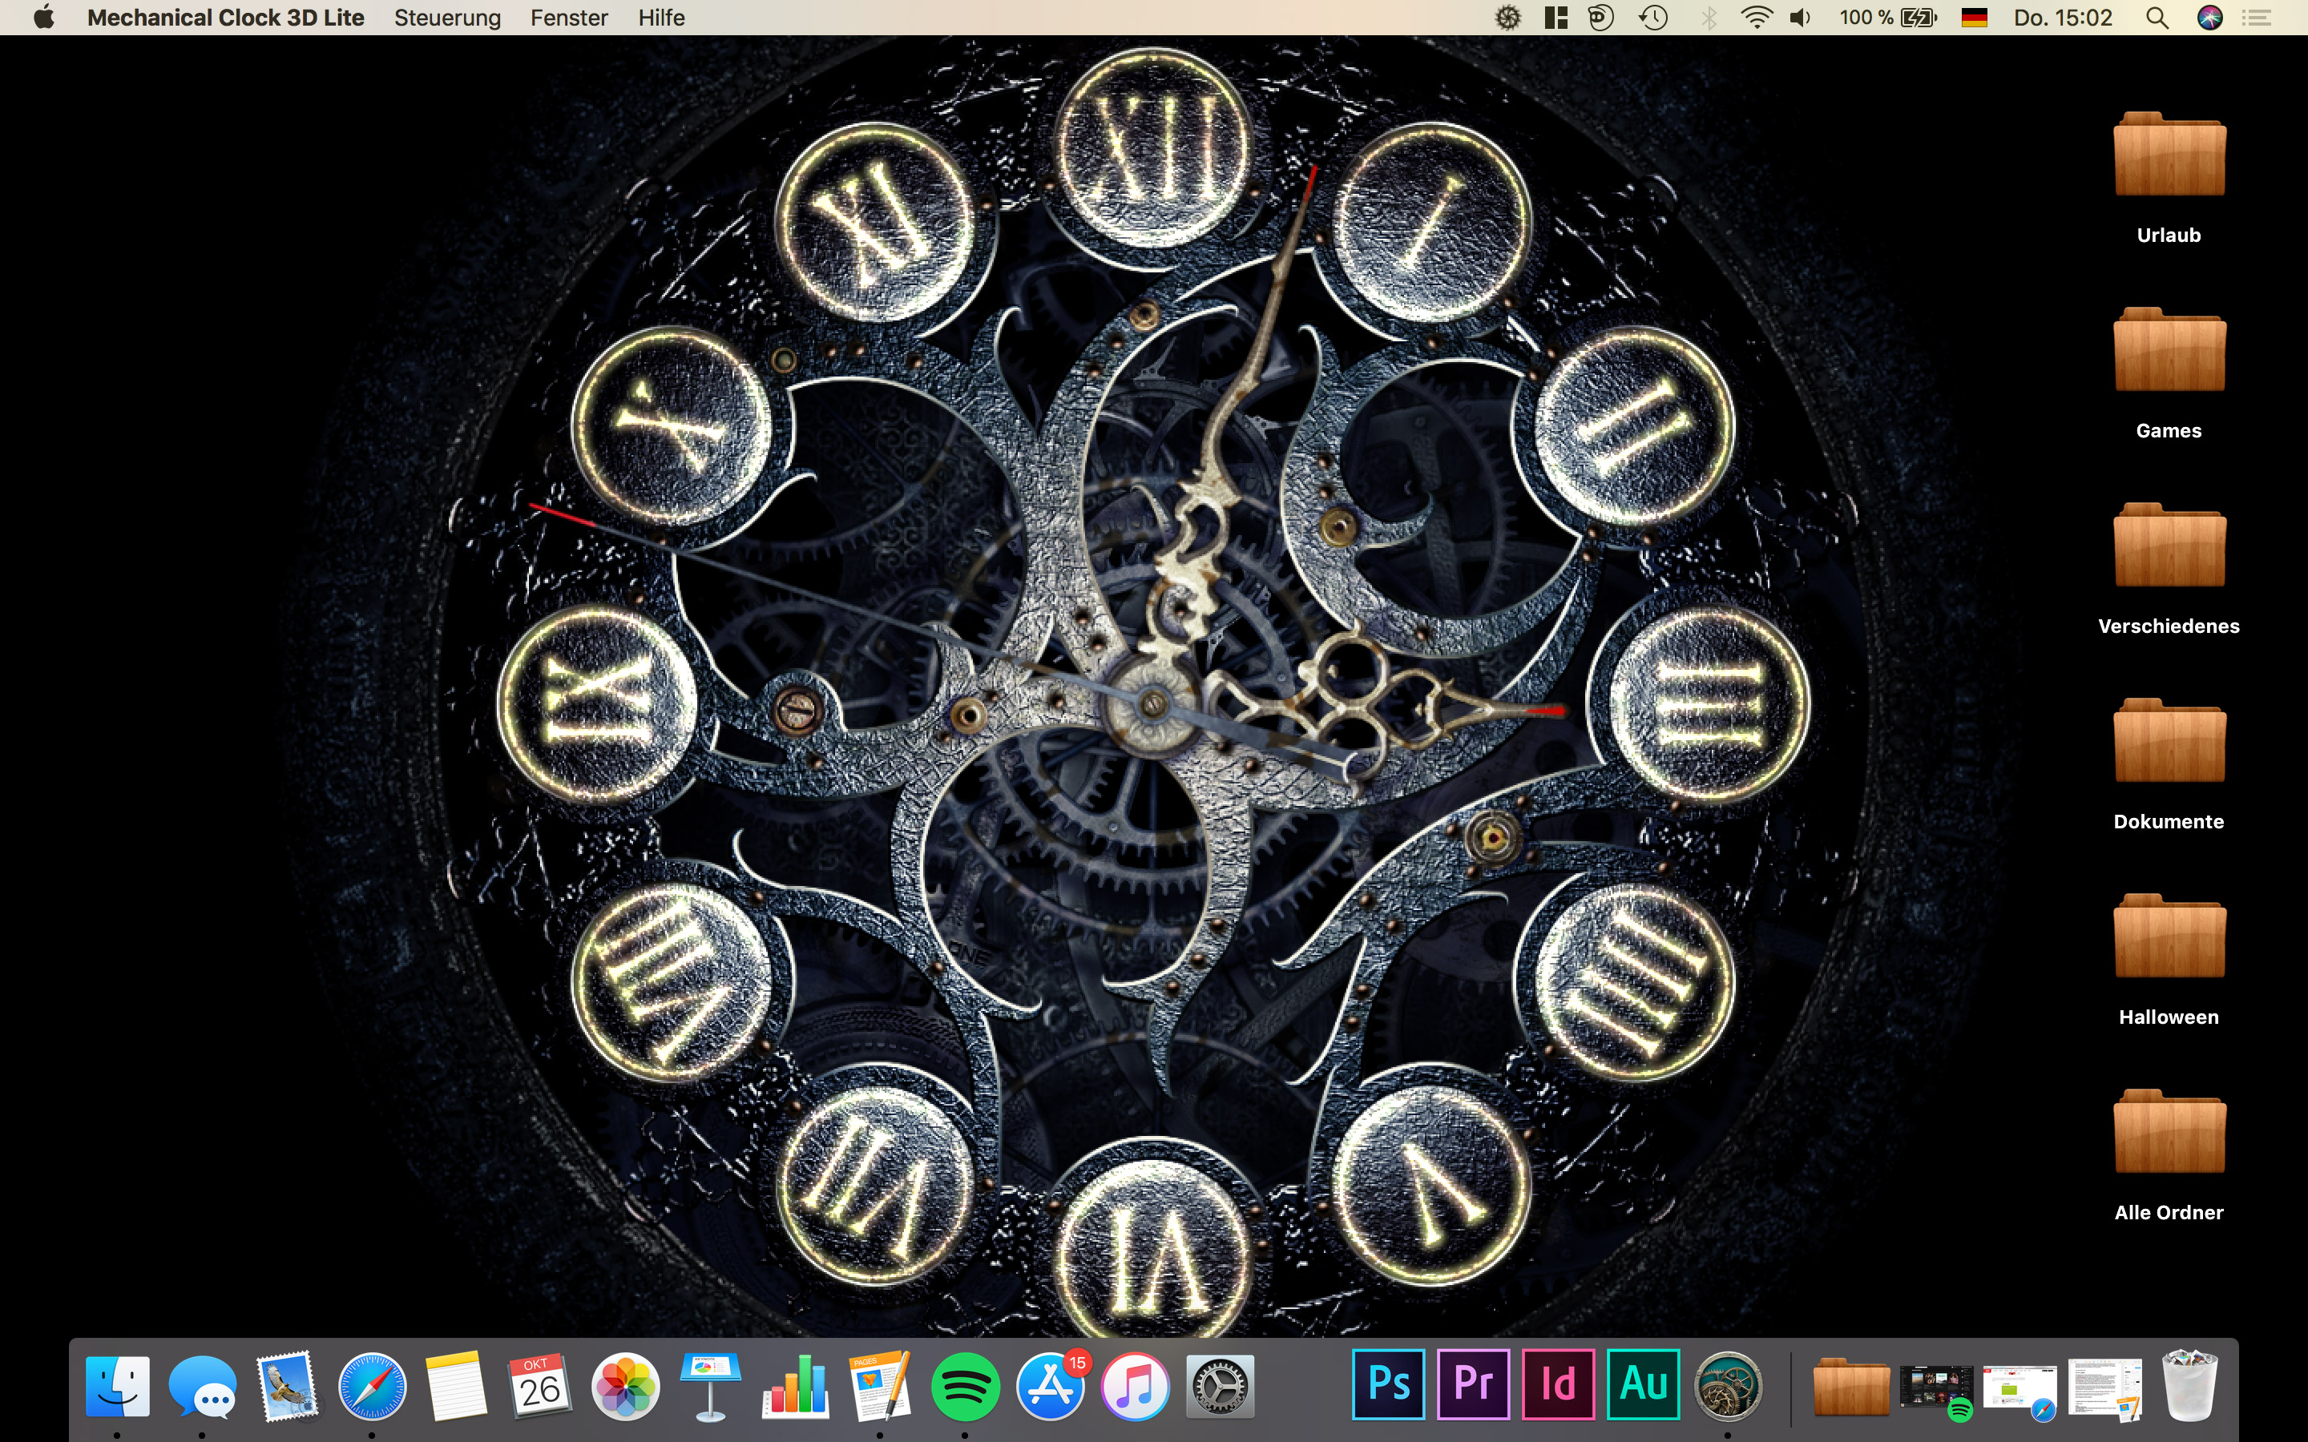2308x1442 pixels.
Task: Click Mechanical Clock gear icon in Dock
Action: coord(1727,1386)
